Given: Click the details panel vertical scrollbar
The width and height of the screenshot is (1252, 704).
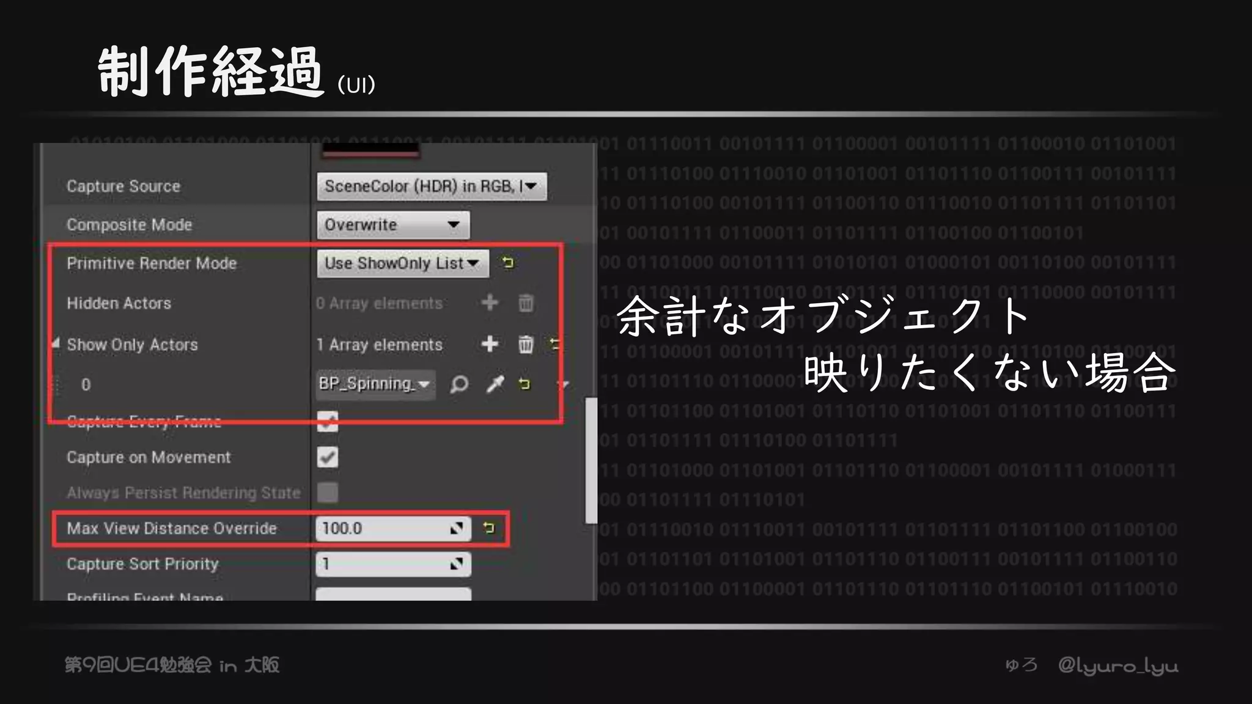Looking at the screenshot, I should [591, 461].
